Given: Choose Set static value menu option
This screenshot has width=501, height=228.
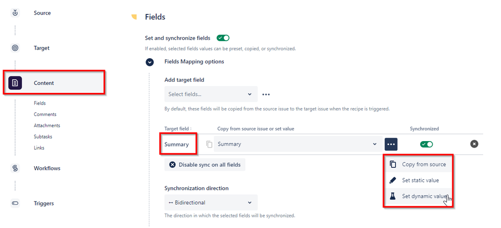Looking at the screenshot, I should [x=418, y=180].
